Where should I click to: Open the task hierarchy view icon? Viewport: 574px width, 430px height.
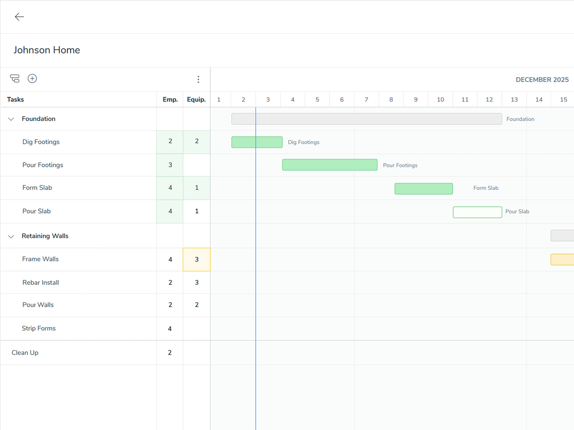15,78
